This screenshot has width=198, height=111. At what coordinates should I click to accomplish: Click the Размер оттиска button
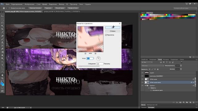pos(73,8)
